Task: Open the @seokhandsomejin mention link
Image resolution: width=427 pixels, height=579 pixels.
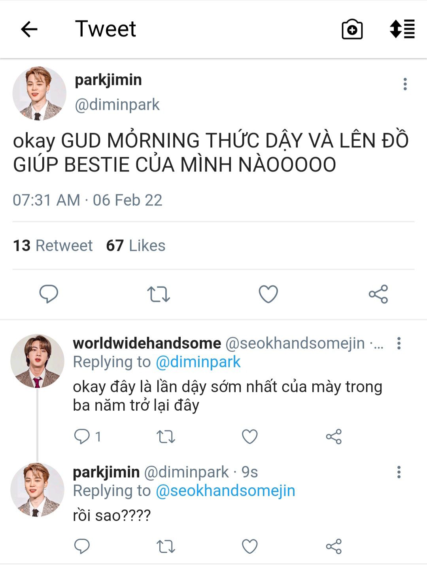Action: pyautogui.click(x=225, y=491)
